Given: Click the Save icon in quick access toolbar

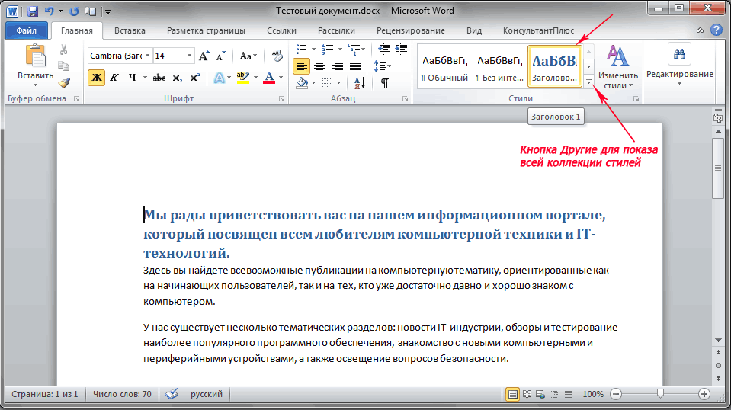Looking at the screenshot, I should click(x=34, y=11).
